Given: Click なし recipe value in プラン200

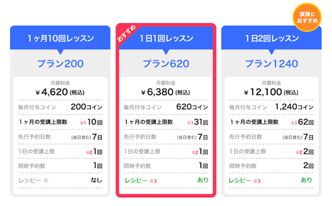Looking at the screenshot, I should pos(96,180).
